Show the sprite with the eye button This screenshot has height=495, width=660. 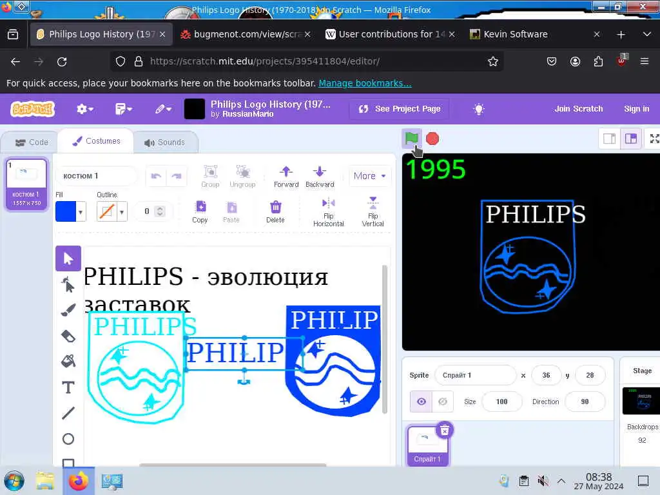click(x=422, y=402)
